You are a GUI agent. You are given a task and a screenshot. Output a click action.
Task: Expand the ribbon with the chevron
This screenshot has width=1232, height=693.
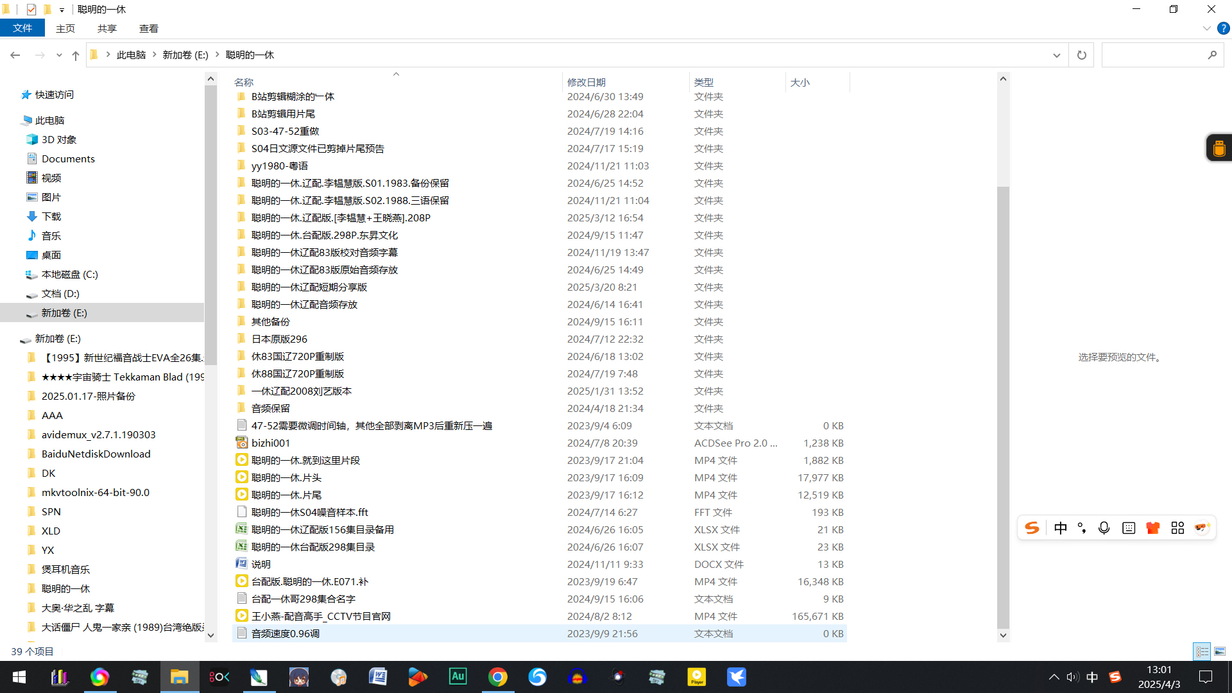(x=1206, y=28)
